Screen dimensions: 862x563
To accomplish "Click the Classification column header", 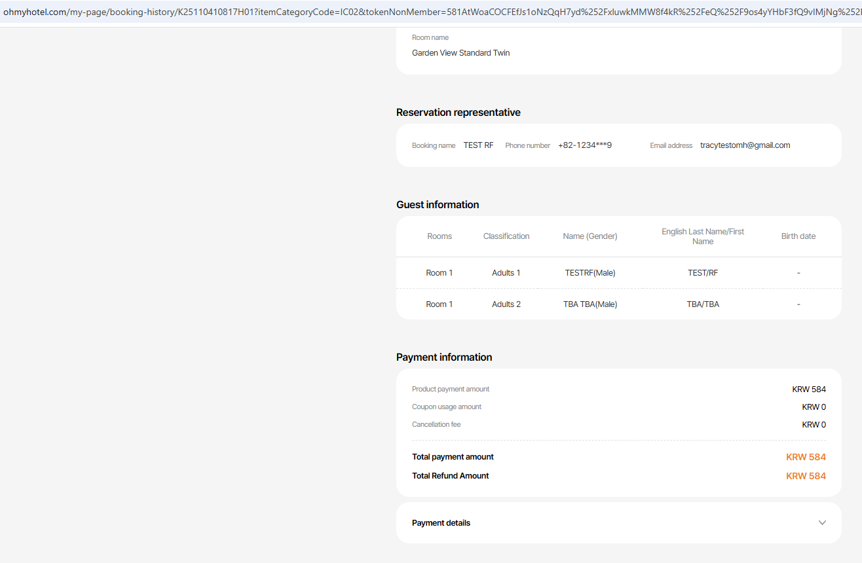I will 506,236.
